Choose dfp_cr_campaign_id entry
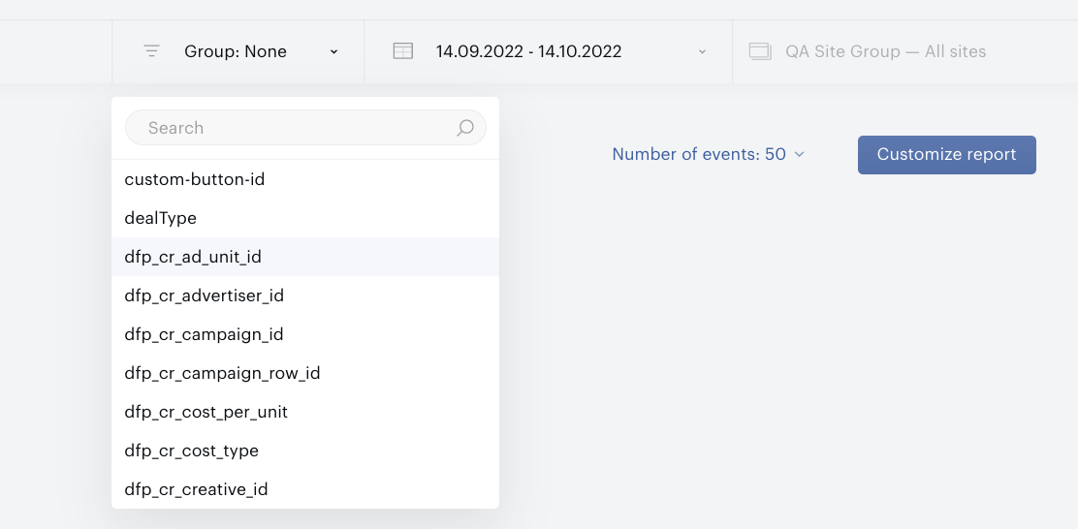 (x=305, y=334)
